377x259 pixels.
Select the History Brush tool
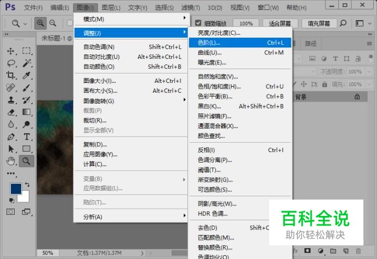pyautogui.click(x=26, y=100)
